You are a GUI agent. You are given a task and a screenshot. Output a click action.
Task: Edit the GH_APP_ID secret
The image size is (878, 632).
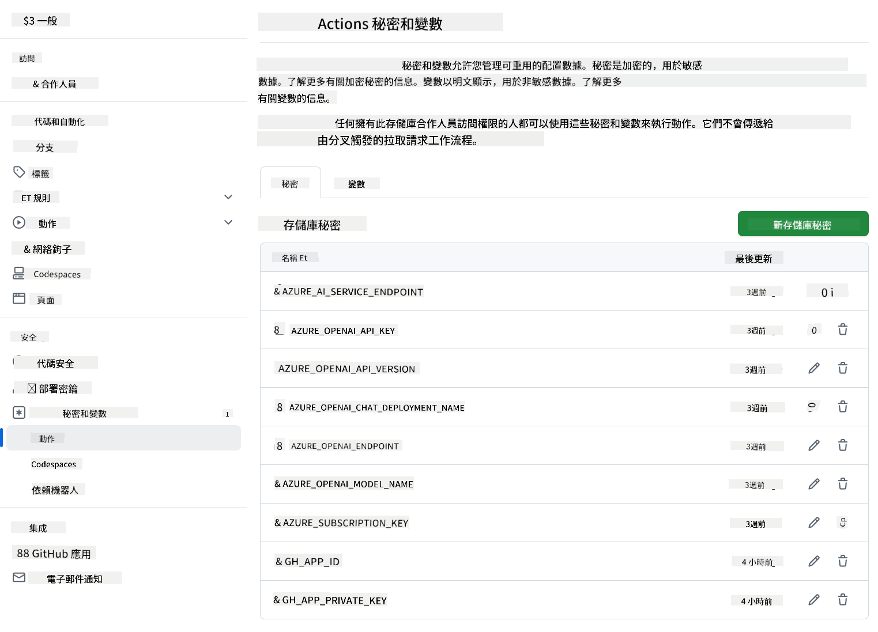[813, 561]
